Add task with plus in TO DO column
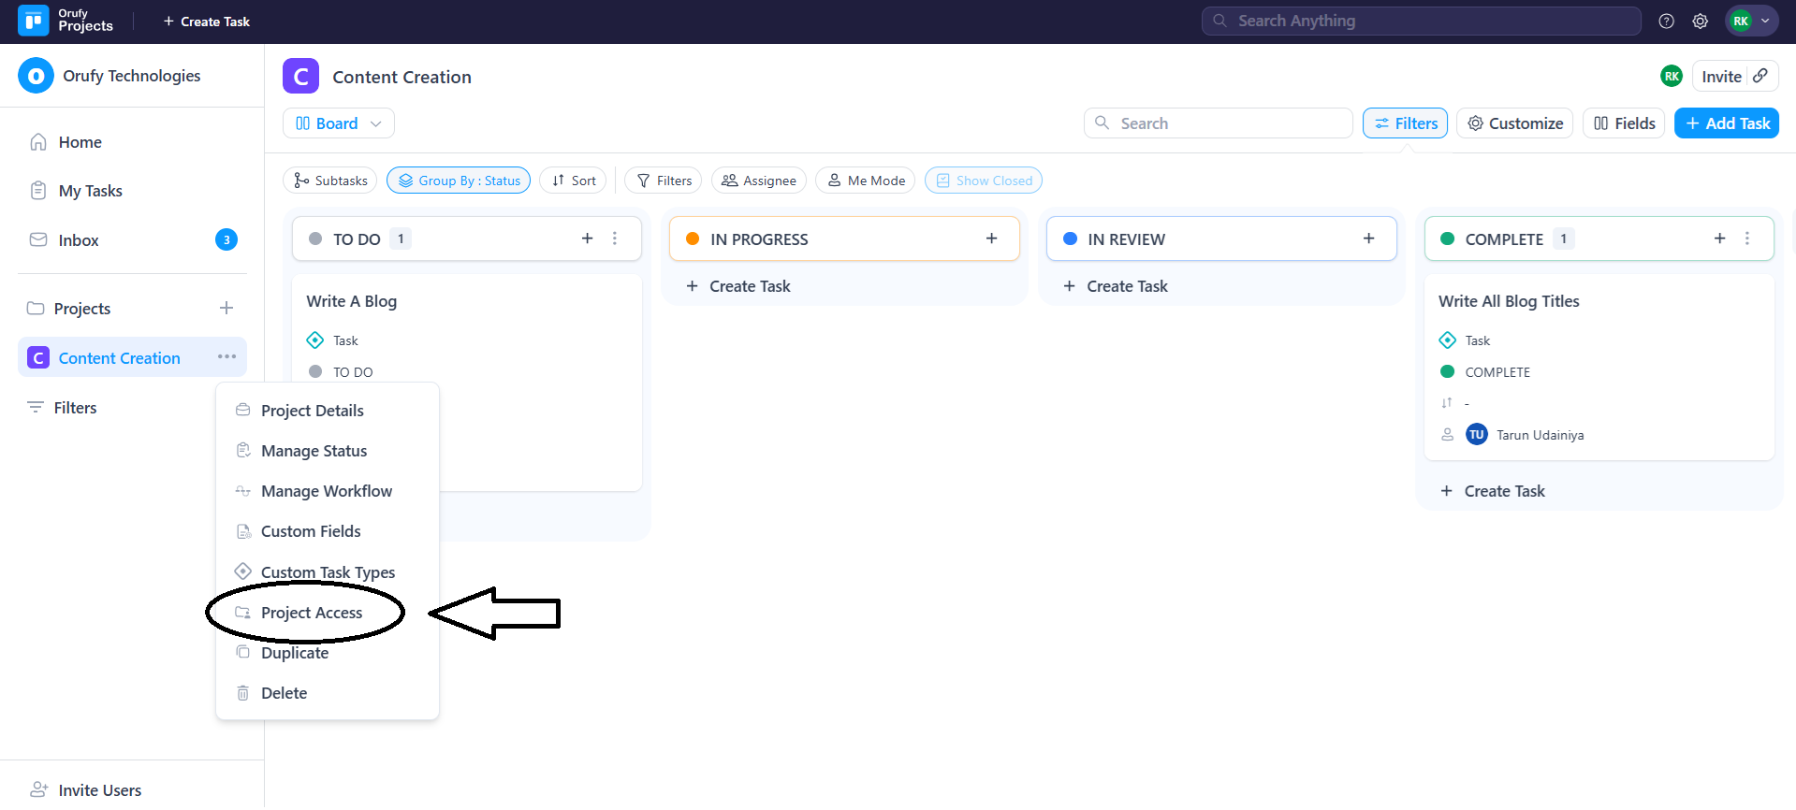The image size is (1796, 810). click(587, 239)
